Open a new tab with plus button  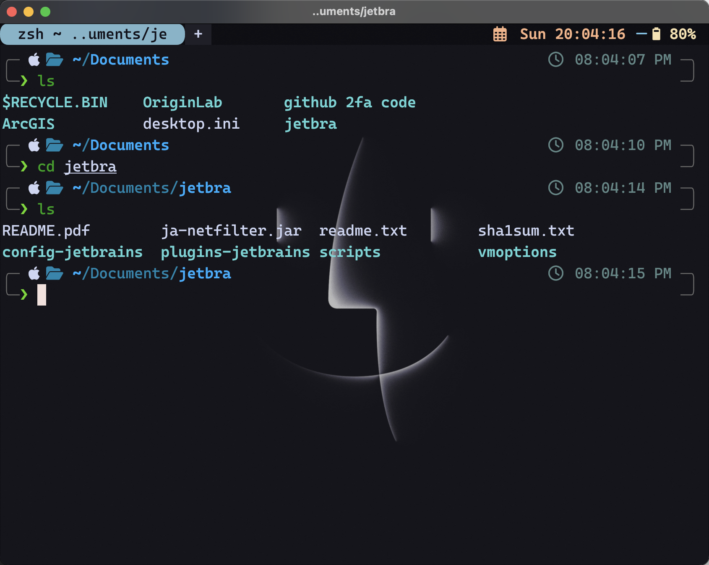[x=198, y=34]
